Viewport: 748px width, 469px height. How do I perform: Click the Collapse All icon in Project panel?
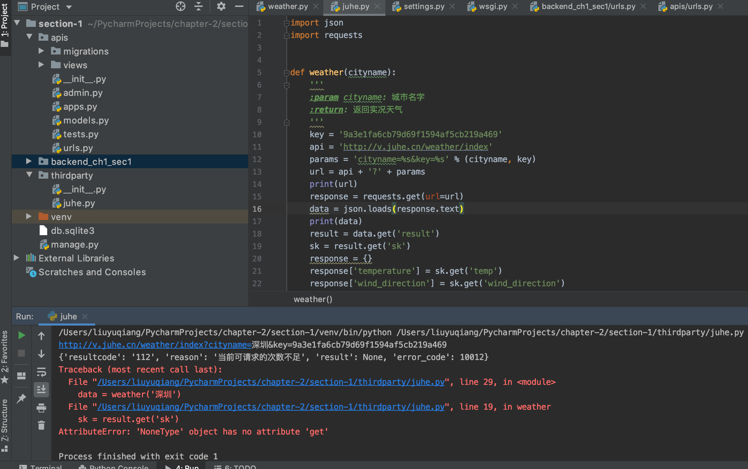199,6
